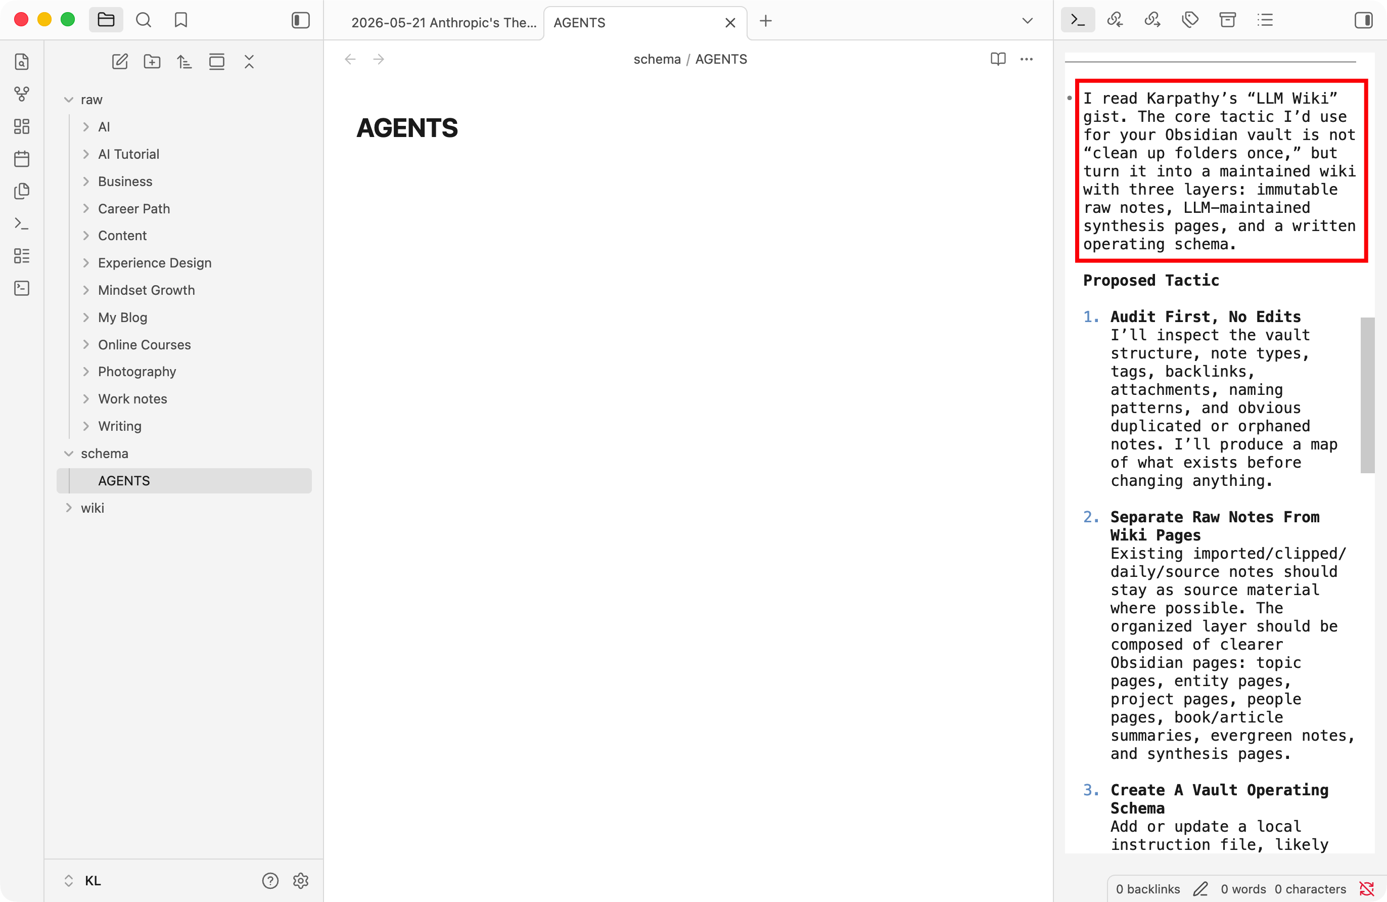Expand the wiki folder
The image size is (1387, 902).
click(x=69, y=508)
